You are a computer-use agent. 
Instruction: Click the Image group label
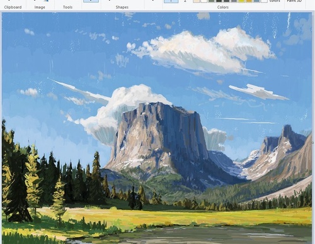40,7
